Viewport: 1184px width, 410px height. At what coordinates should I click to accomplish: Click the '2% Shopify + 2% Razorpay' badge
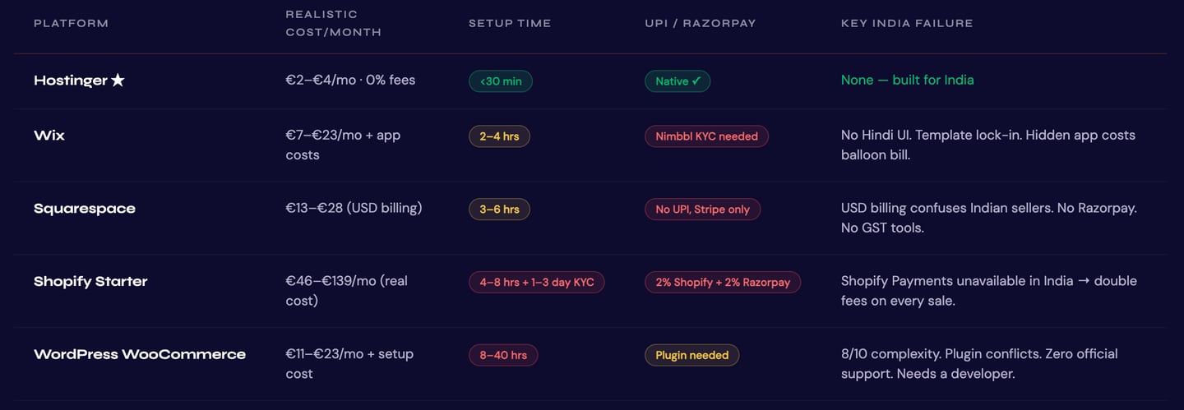point(723,283)
